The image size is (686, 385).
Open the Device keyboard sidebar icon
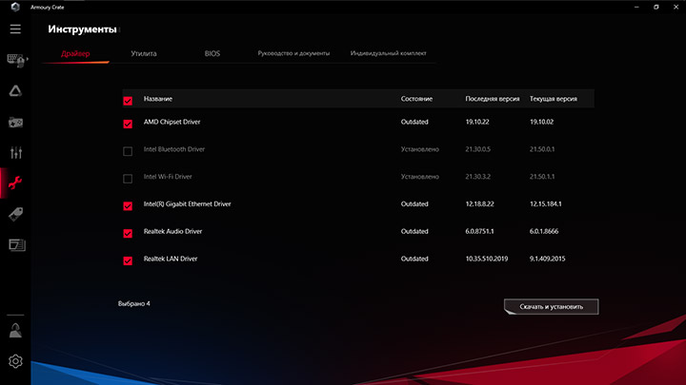15,60
